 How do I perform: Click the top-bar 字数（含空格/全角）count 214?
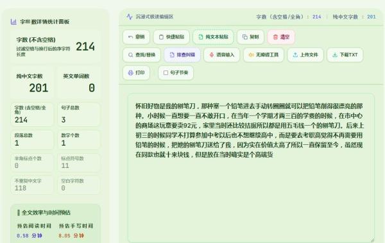pos(317,17)
